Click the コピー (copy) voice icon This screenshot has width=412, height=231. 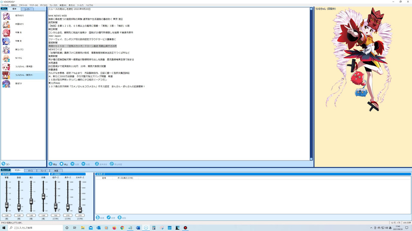(x=3, y=164)
